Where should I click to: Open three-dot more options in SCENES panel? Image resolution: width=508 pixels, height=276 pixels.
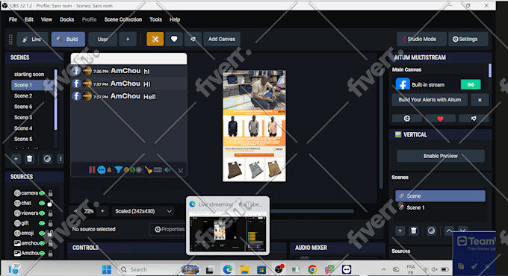click(x=61, y=159)
